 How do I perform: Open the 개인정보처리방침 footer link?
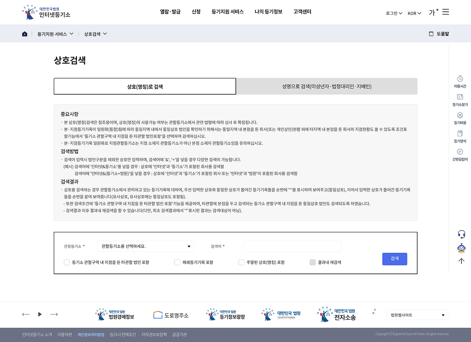tap(91, 335)
